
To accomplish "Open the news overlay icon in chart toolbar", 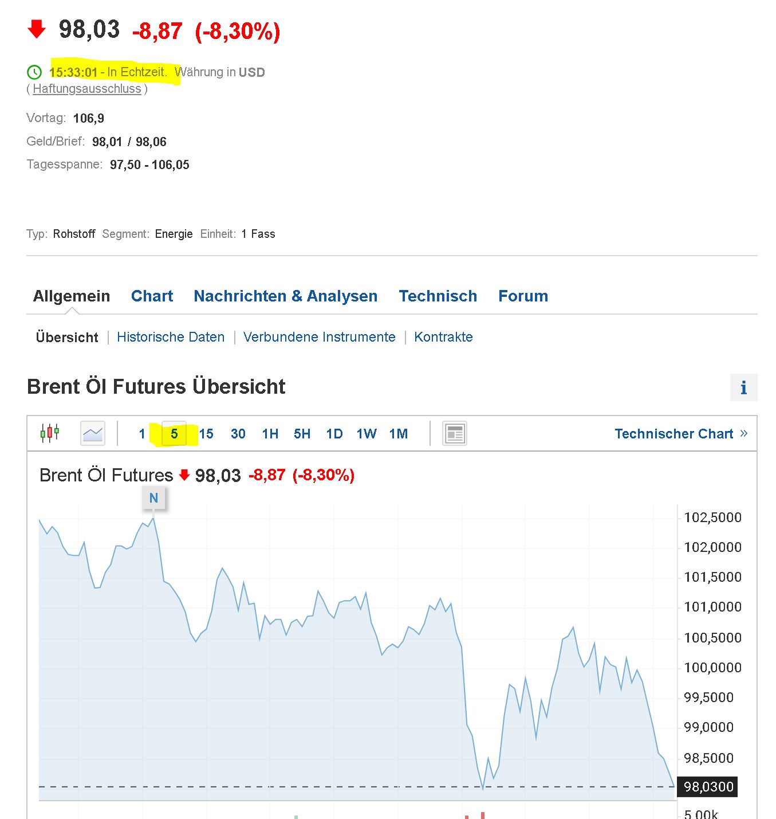I will click(x=455, y=433).
